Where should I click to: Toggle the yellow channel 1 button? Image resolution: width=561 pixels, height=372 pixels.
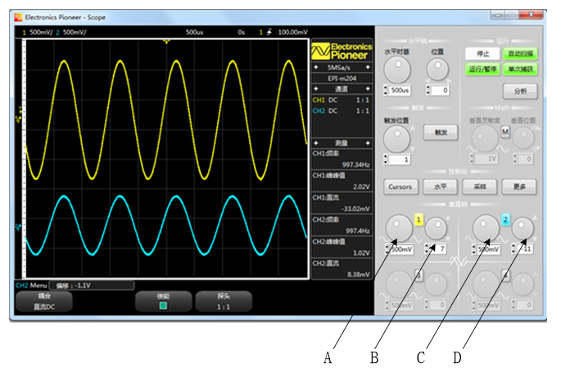418,219
